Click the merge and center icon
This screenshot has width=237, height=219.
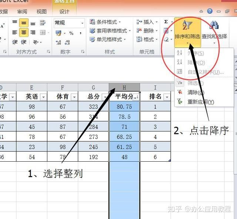coord(43,32)
